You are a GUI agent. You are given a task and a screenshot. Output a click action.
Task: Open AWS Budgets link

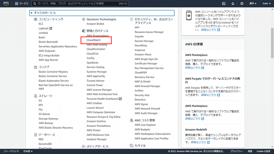pyautogui.click(x=142, y=129)
